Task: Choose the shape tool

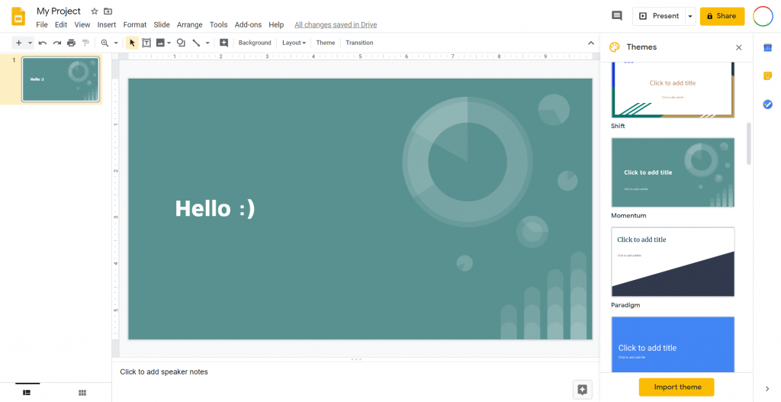Action: [181, 43]
